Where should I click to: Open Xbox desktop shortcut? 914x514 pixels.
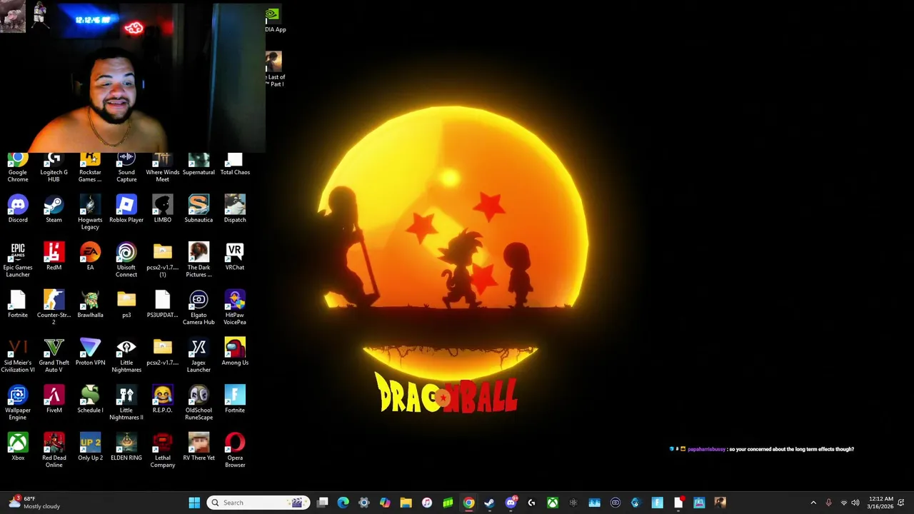tap(18, 448)
